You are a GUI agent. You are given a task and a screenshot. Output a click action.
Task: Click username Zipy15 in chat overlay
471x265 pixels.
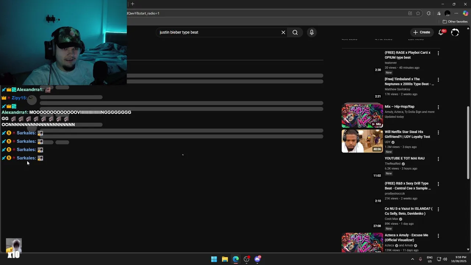coord(19,98)
